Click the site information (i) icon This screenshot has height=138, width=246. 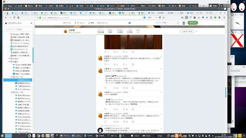(x=38, y=18)
